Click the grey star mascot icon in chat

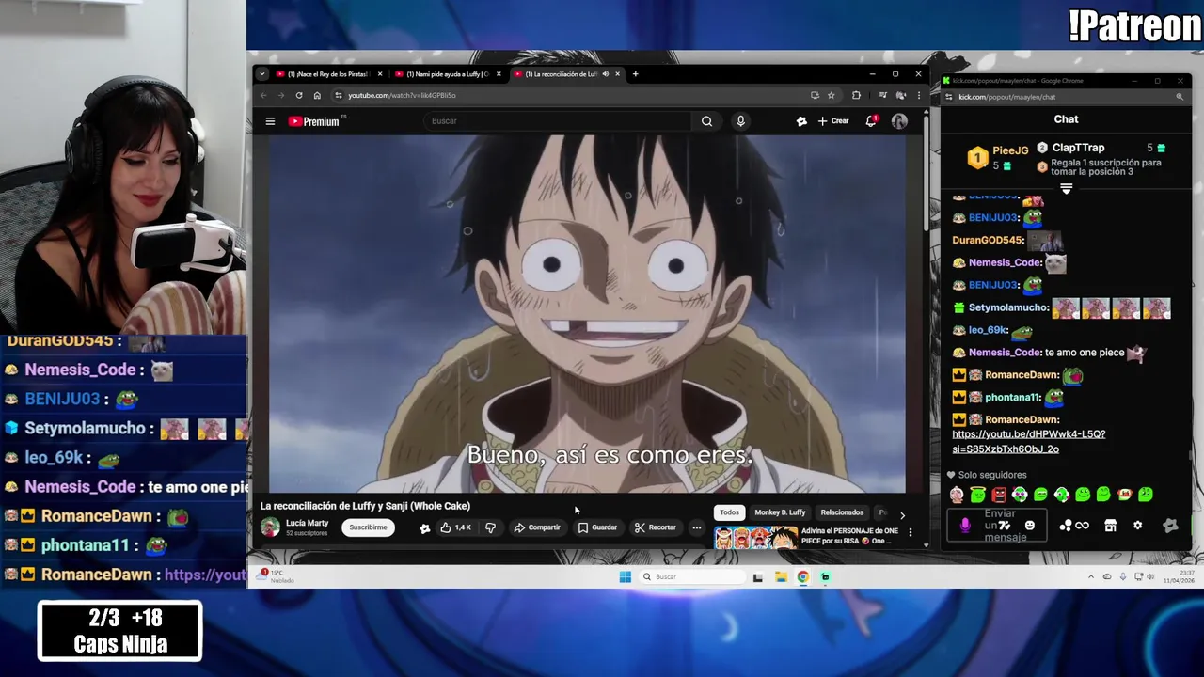[1170, 526]
